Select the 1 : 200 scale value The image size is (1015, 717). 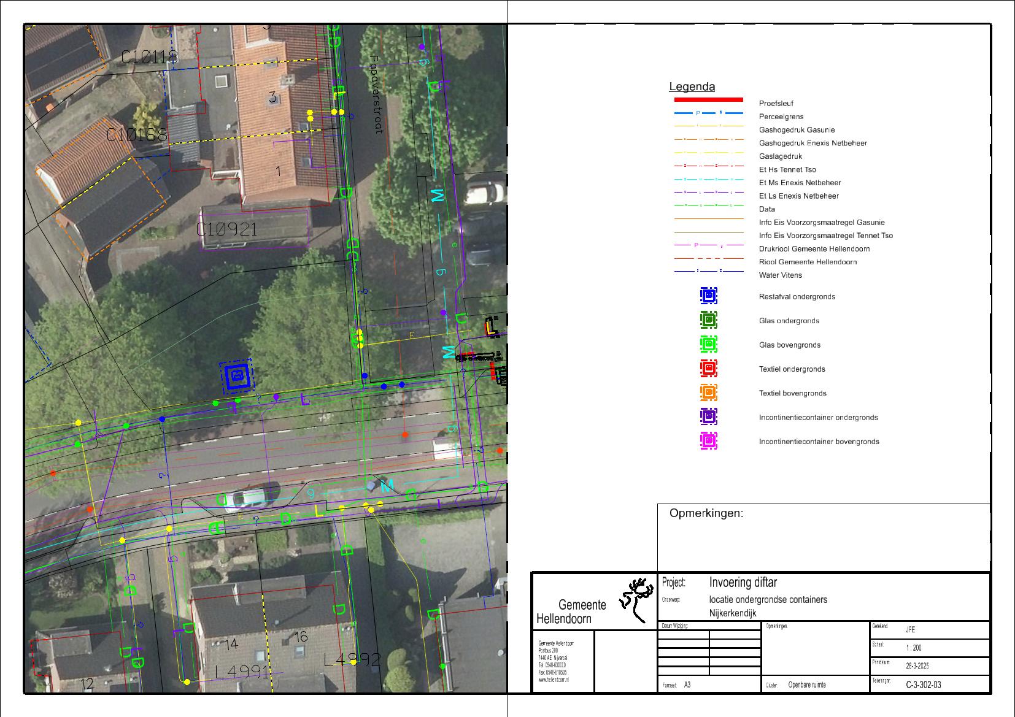coord(913,648)
